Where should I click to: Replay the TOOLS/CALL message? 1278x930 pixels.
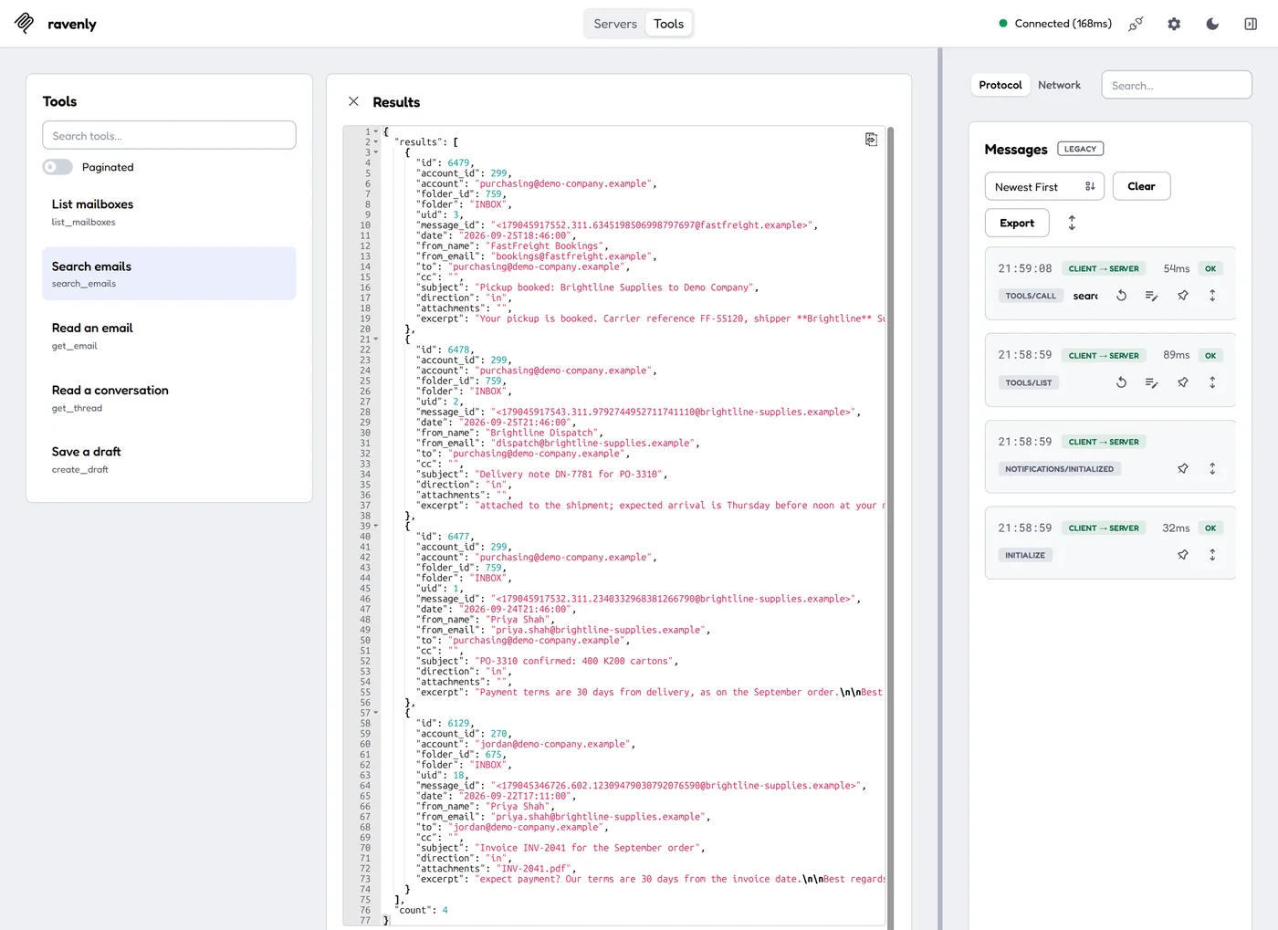pyautogui.click(x=1121, y=296)
